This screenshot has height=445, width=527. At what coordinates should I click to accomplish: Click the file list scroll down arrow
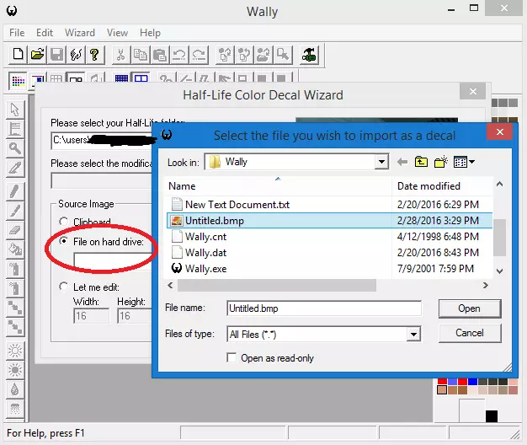coord(499,271)
